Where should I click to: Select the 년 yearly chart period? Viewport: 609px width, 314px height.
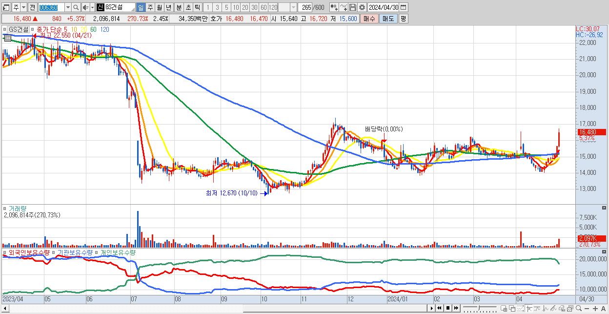168,7
